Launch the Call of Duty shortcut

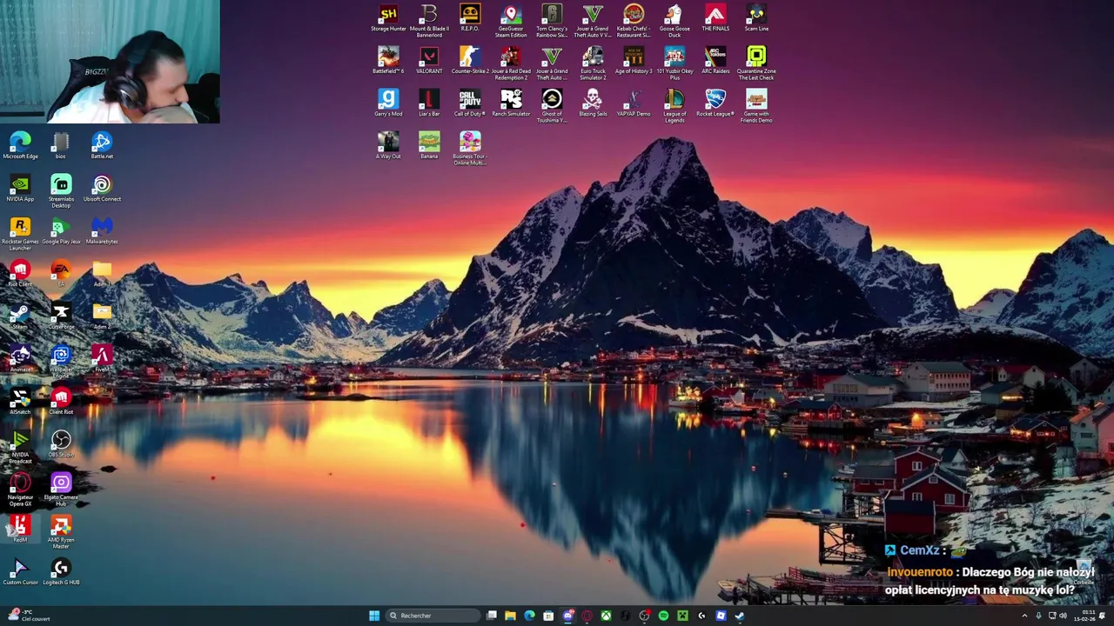point(470,104)
